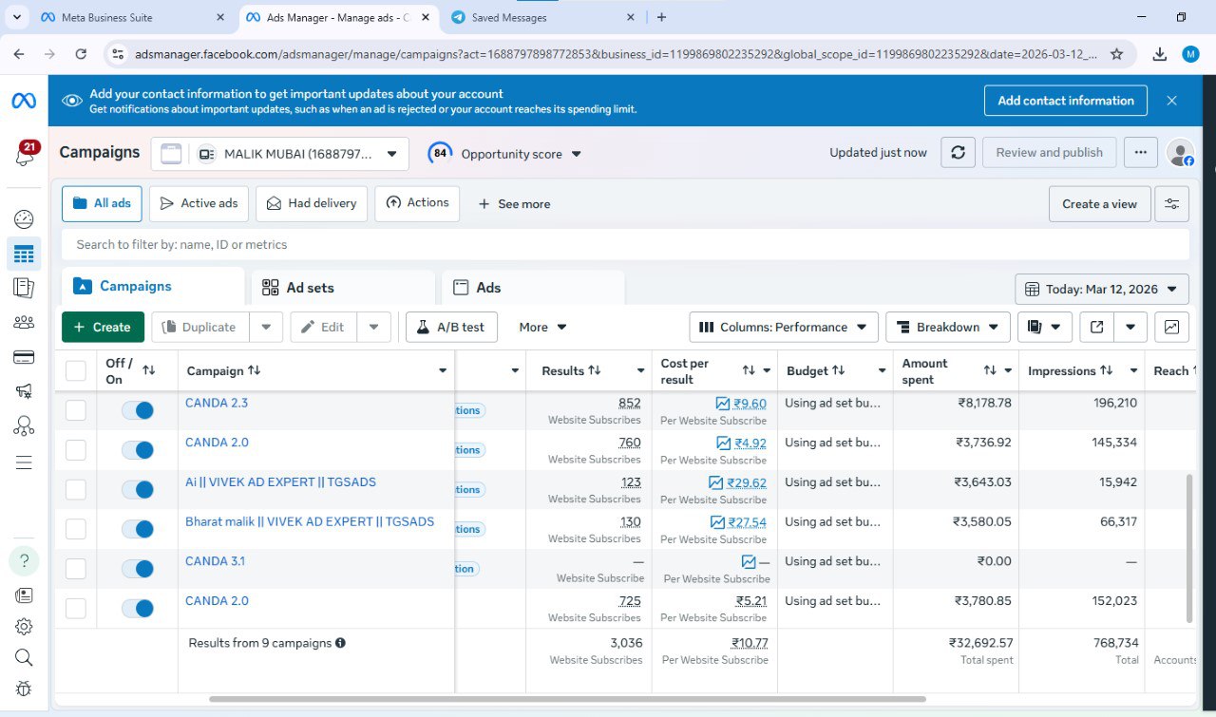Open the audiences sidebar icon
Viewport: 1216px width, 717px height.
point(24,323)
